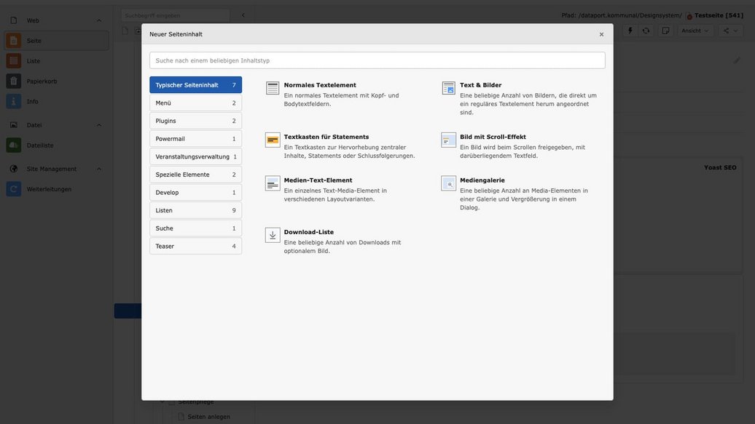Image resolution: width=755 pixels, height=424 pixels.
Task: Select the Mediengalerie icon
Action: point(449,183)
